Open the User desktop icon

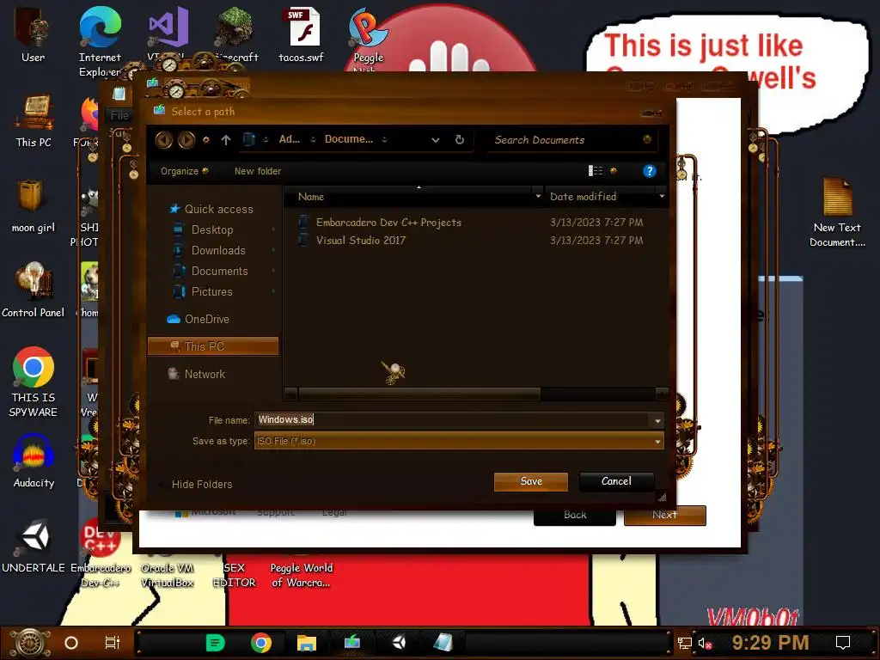33,34
